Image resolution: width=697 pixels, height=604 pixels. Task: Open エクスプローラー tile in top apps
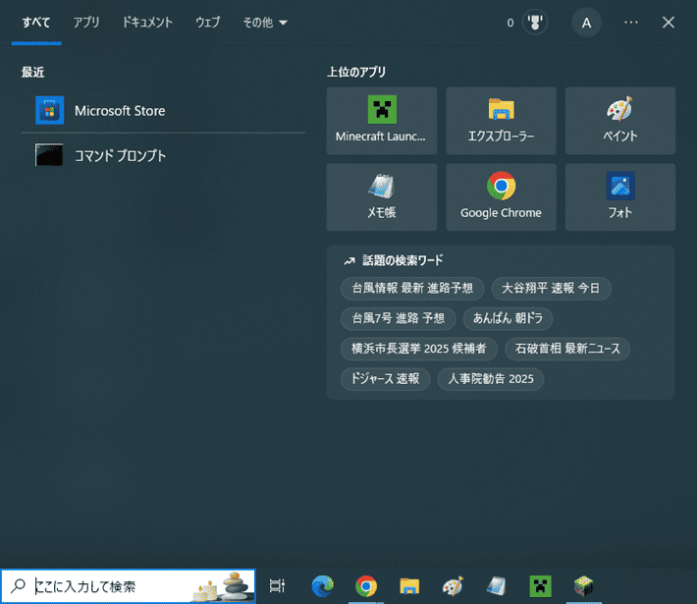501,121
